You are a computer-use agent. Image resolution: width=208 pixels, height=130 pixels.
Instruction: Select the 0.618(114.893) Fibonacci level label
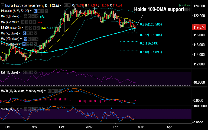(x=151, y=52)
